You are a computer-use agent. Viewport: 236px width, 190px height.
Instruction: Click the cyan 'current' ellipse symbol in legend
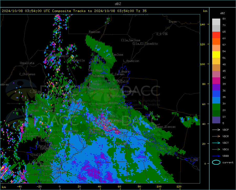pos(216,162)
